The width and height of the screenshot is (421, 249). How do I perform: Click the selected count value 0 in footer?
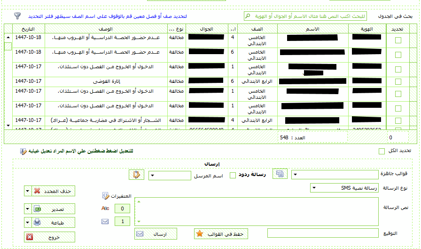390,137
